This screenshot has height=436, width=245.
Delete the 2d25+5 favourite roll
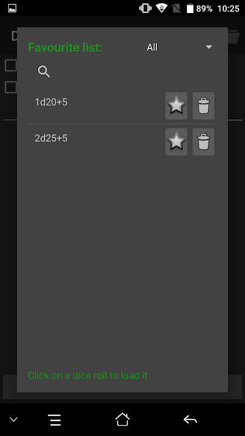click(203, 142)
